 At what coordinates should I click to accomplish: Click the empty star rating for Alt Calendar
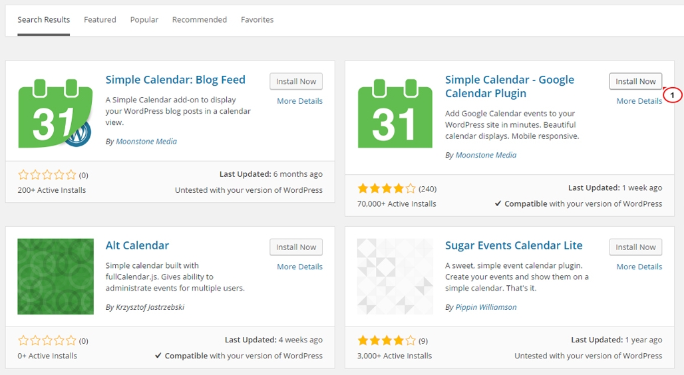point(47,340)
